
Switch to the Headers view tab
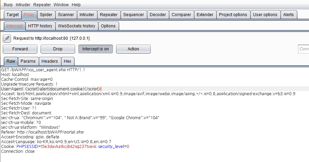[x=50, y=61]
